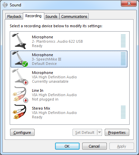Confirm with the OK button
139x155 pixels.
(67, 146)
